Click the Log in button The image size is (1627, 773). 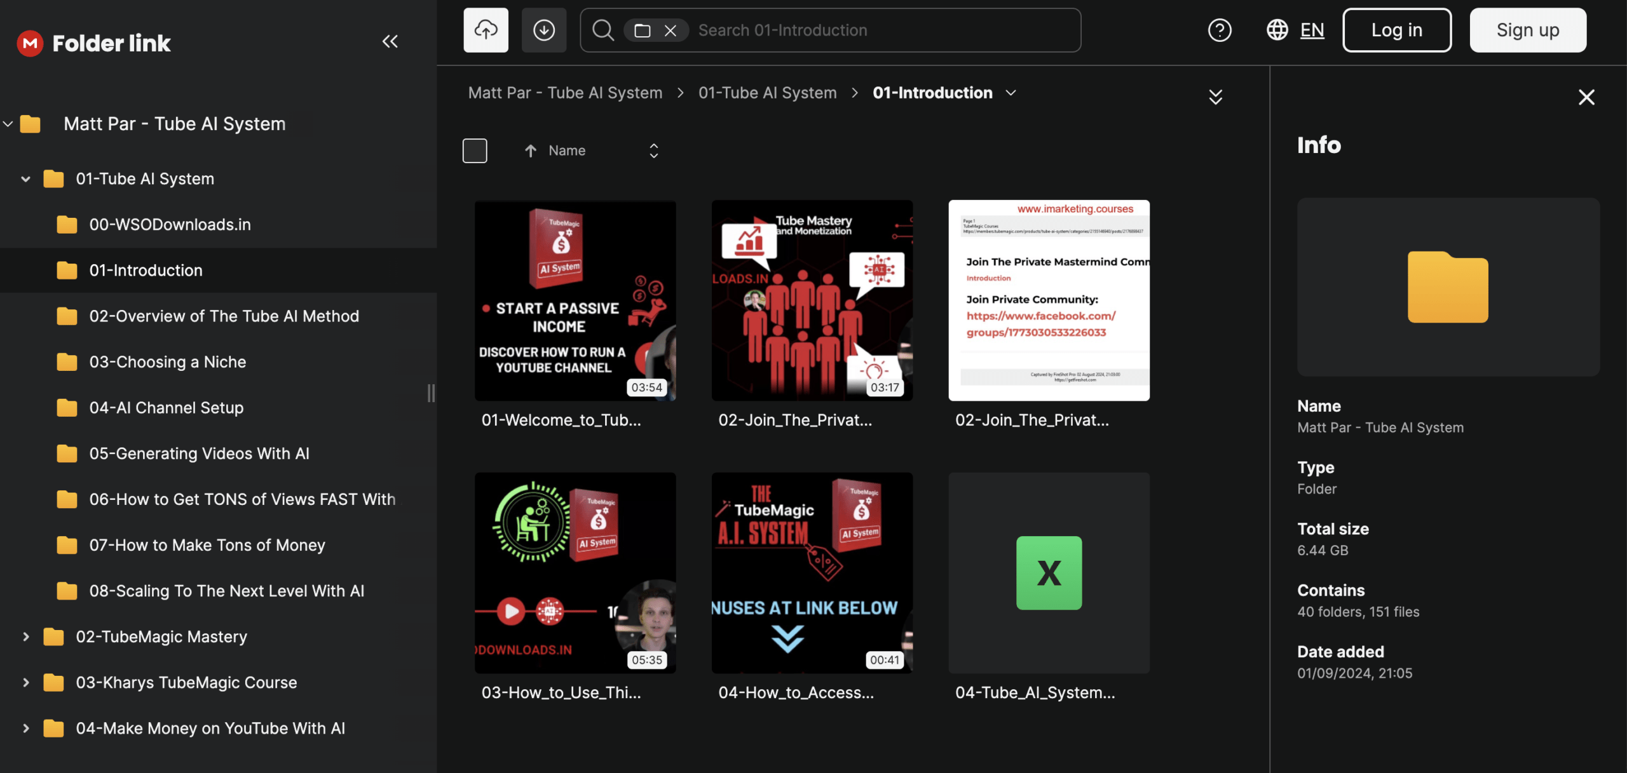point(1396,30)
